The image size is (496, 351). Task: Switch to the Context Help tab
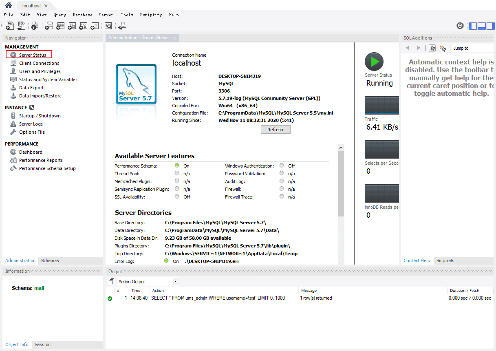[x=417, y=260]
